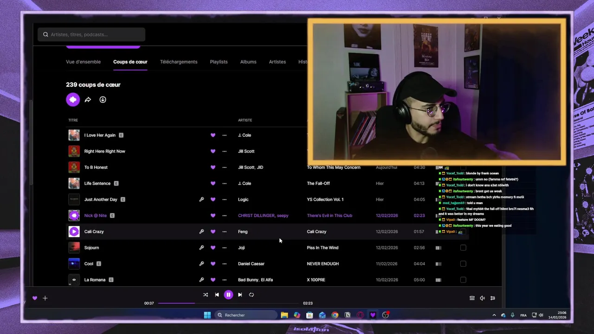Viewport: 594px width, 334px height.
Task: Open options menu for Just Another Day
Action: coord(225,199)
